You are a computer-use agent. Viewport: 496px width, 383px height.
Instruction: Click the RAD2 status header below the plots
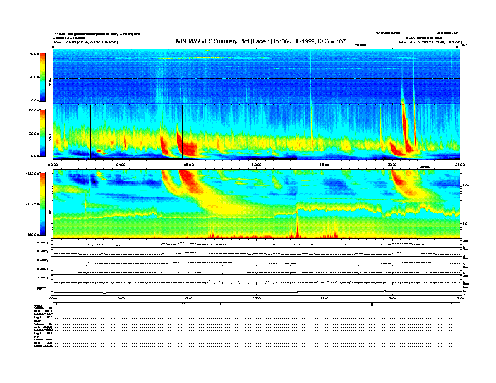(x=38, y=305)
